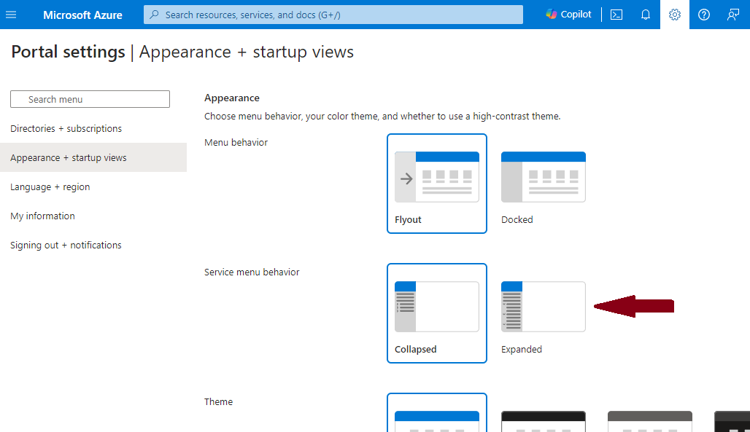
Task: Select the gray-header theme option
Action: [649, 421]
